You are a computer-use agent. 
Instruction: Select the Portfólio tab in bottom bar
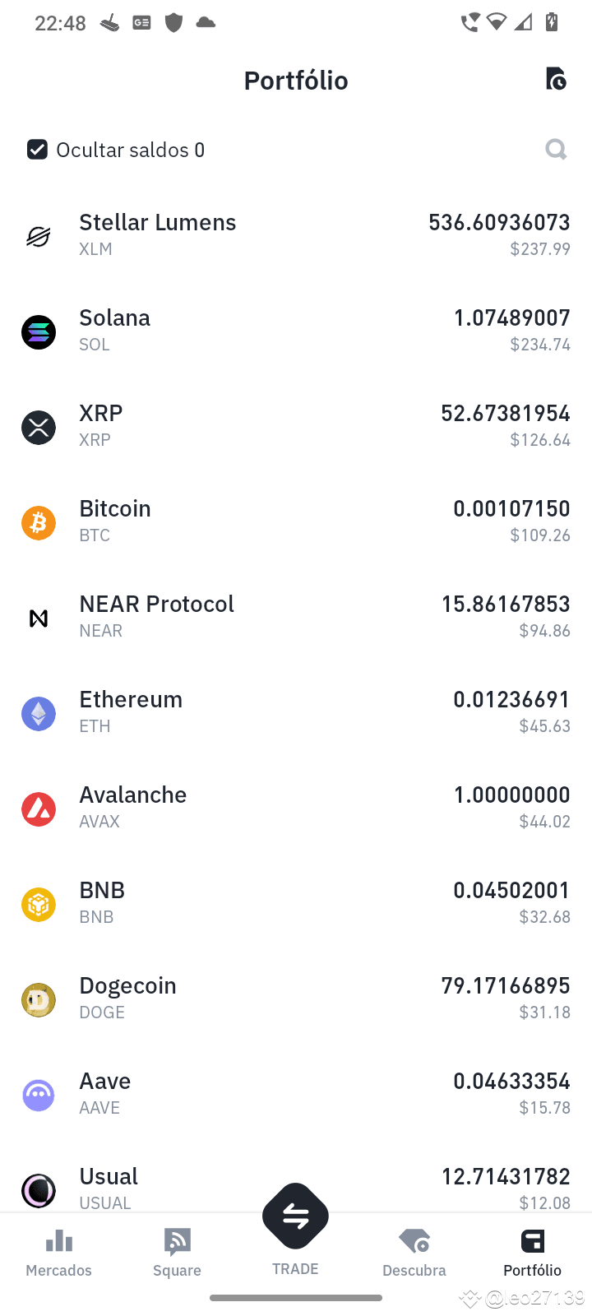[x=532, y=1252]
